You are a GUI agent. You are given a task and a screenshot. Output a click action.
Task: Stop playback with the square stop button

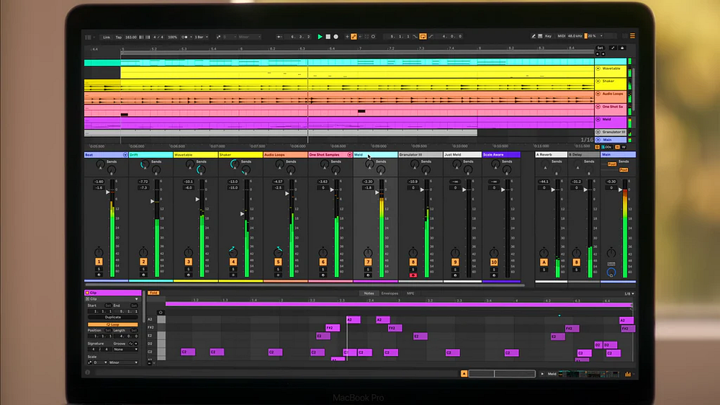coord(328,36)
